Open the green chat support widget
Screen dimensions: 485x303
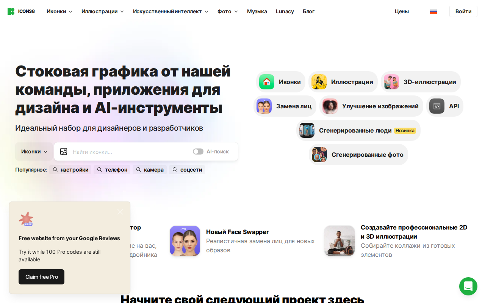(x=468, y=286)
